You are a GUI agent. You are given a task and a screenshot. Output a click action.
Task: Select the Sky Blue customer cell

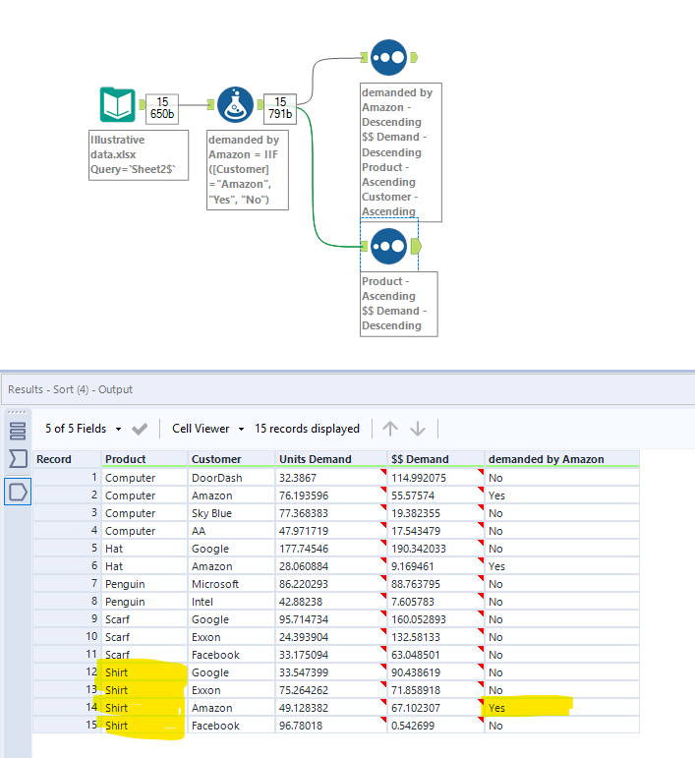tap(231, 513)
